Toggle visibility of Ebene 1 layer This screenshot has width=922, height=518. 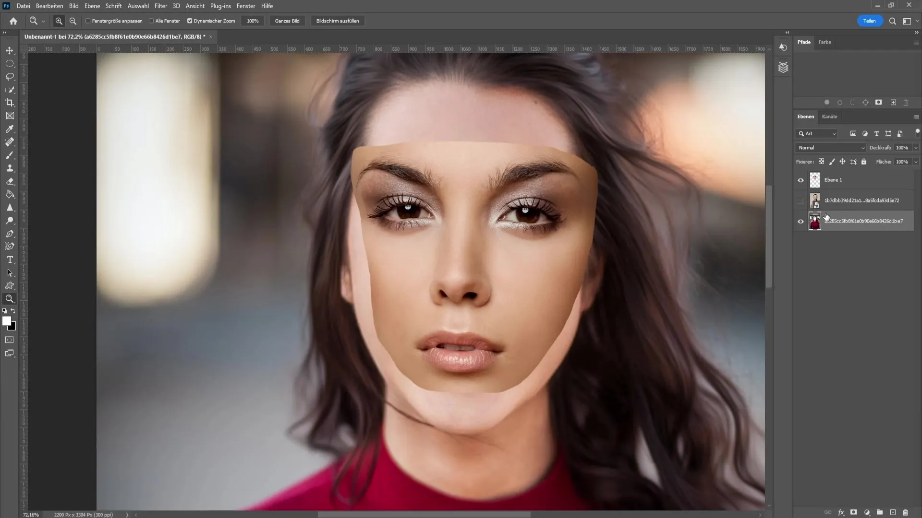click(x=801, y=180)
